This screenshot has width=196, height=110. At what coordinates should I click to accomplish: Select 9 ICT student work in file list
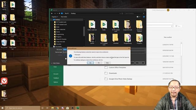pos(104,39)
